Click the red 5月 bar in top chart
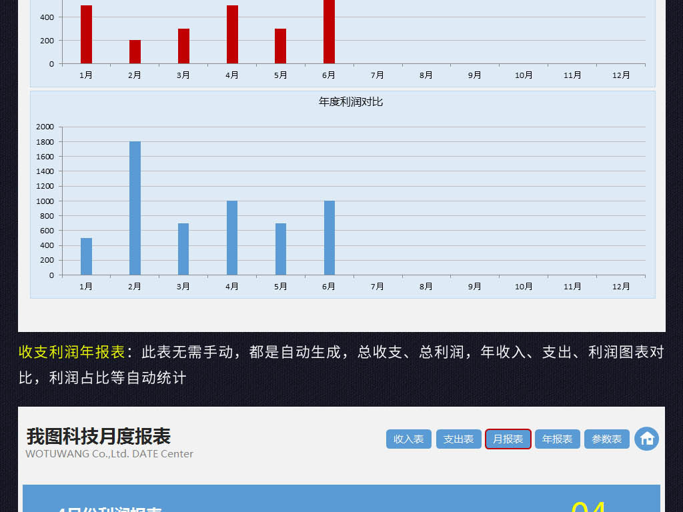Viewport: 683px width, 512px height. (281, 46)
